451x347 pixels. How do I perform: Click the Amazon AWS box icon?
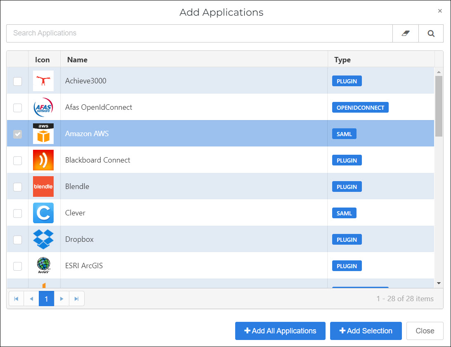point(43,134)
